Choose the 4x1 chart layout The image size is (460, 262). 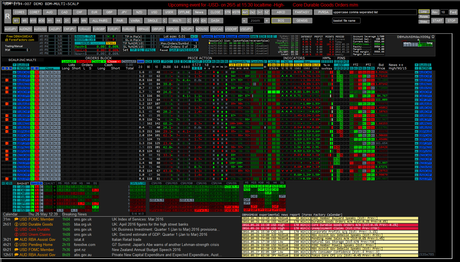tap(245, 12)
